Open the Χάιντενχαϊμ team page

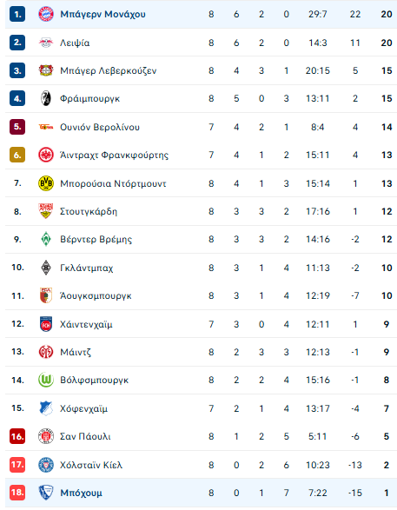86,324
